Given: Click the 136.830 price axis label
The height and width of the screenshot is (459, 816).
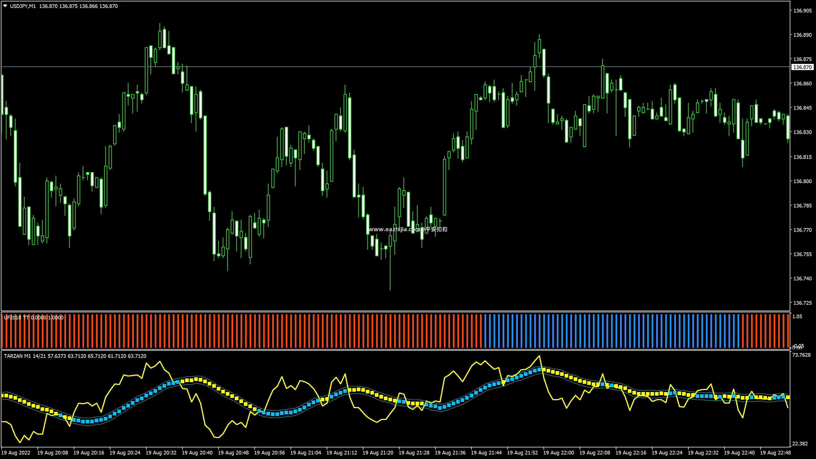Looking at the screenshot, I should coord(802,132).
